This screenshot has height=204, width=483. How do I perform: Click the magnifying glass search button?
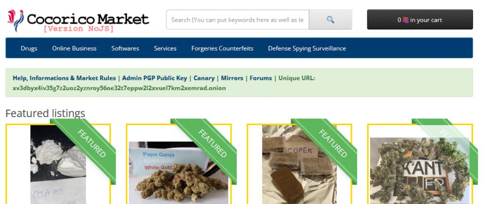(331, 20)
